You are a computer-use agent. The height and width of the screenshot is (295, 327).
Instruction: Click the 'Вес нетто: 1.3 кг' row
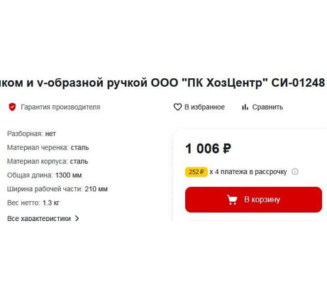pyautogui.click(x=33, y=203)
